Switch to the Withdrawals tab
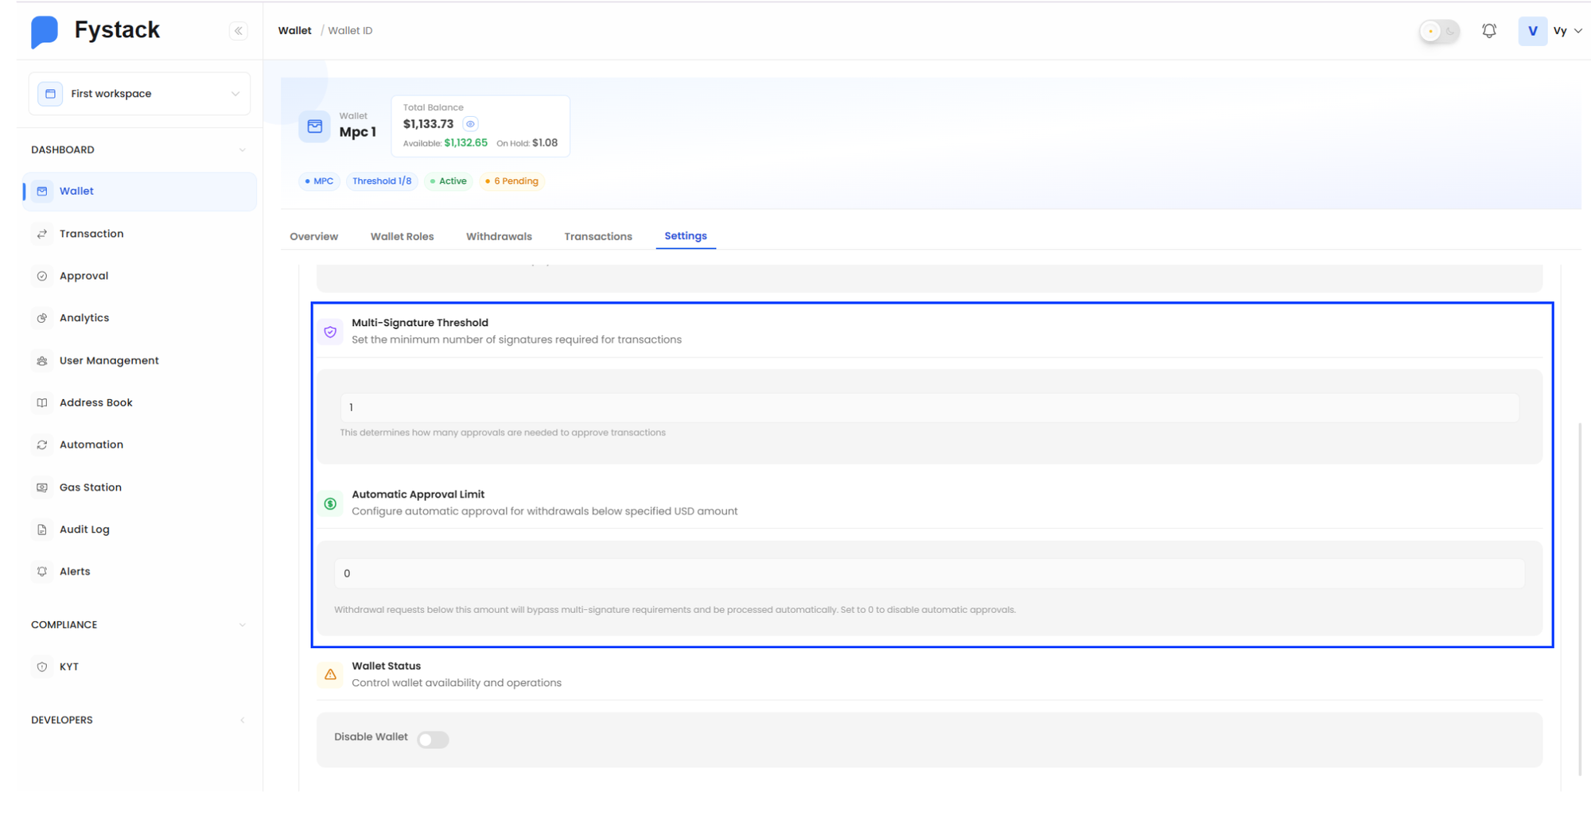Screen dimensions: 1591x823 (499, 236)
